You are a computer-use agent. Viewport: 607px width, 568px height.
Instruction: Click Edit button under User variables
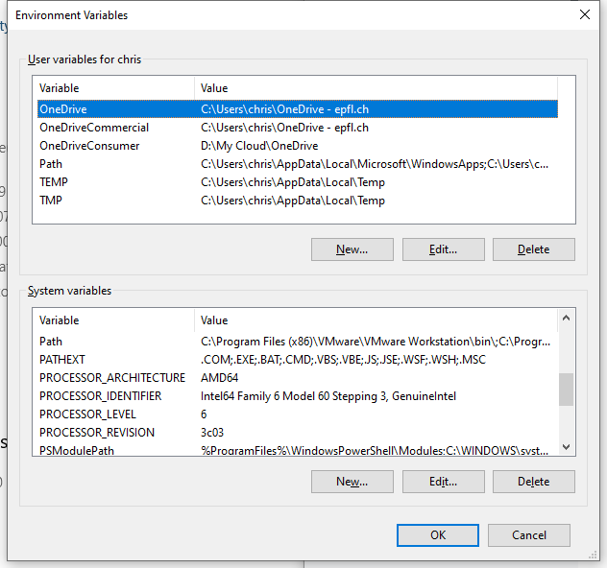(x=443, y=249)
